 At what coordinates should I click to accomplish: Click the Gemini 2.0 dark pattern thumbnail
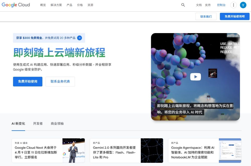pyautogui.click(x=152, y=151)
